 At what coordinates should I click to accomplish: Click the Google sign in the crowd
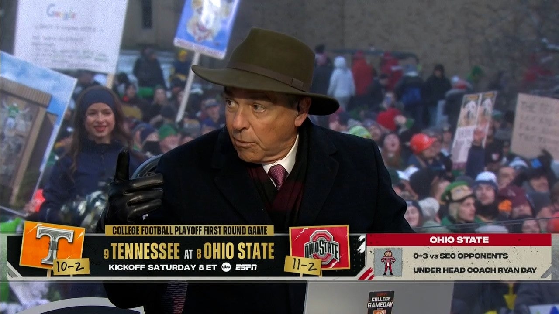[71, 35]
